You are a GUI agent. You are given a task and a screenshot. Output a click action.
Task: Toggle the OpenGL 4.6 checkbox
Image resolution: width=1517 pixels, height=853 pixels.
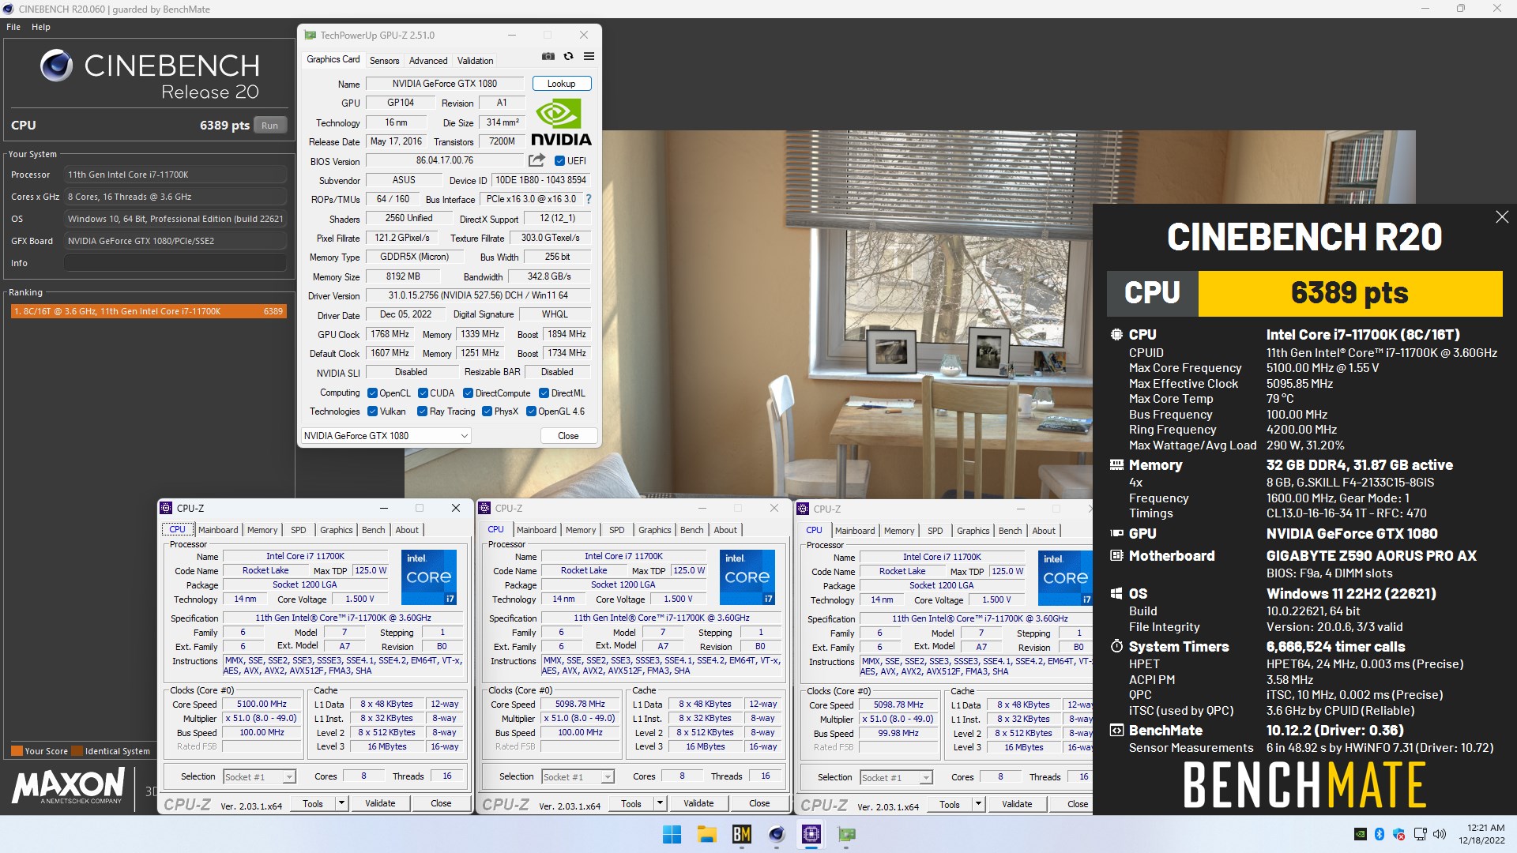pyautogui.click(x=531, y=411)
